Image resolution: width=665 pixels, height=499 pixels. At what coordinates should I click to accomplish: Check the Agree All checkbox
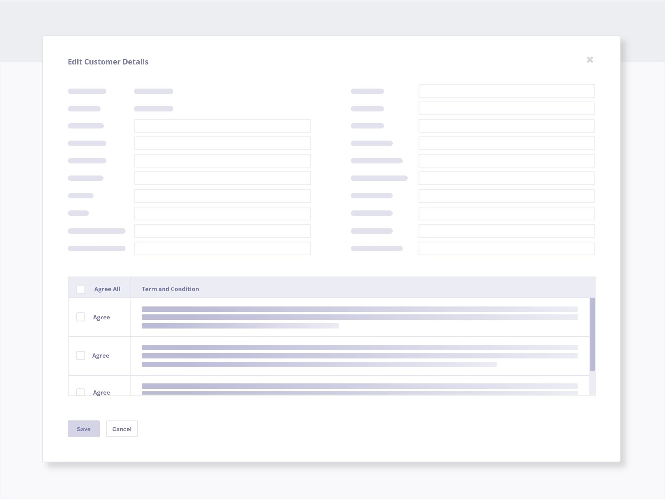coord(81,289)
